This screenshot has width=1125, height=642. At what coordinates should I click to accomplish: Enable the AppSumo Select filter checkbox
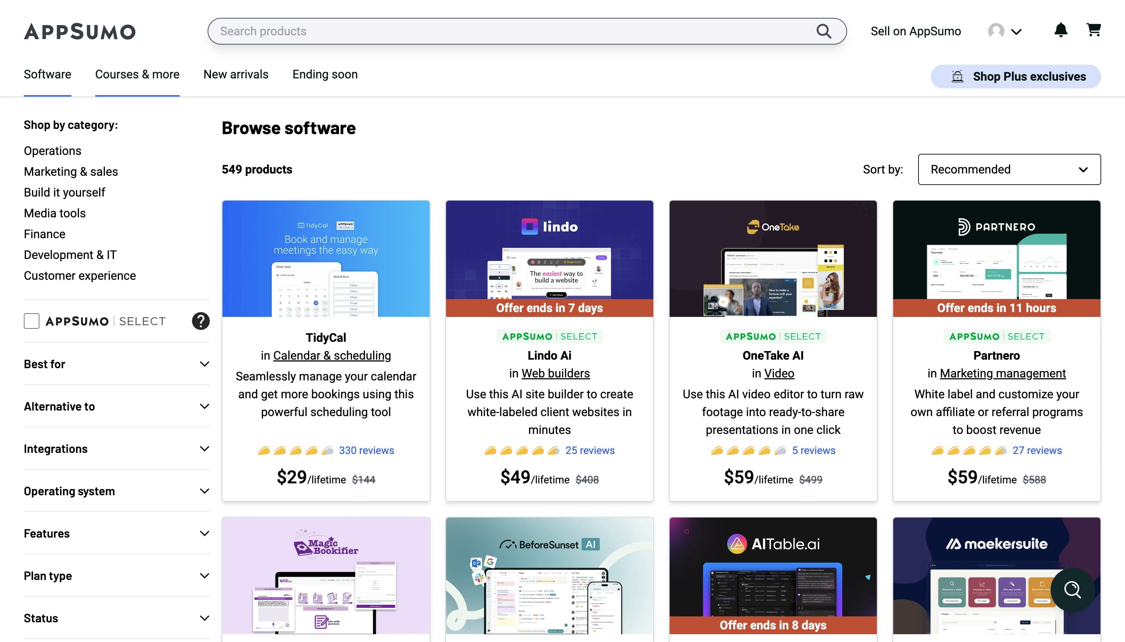[31, 321]
